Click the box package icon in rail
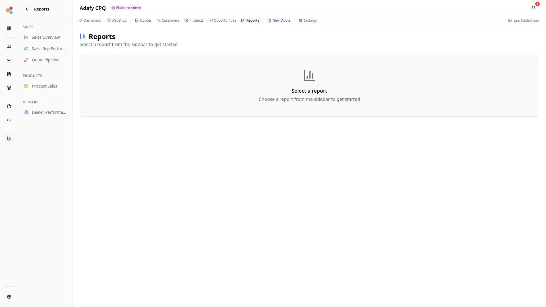546x307 pixels. 9,106
